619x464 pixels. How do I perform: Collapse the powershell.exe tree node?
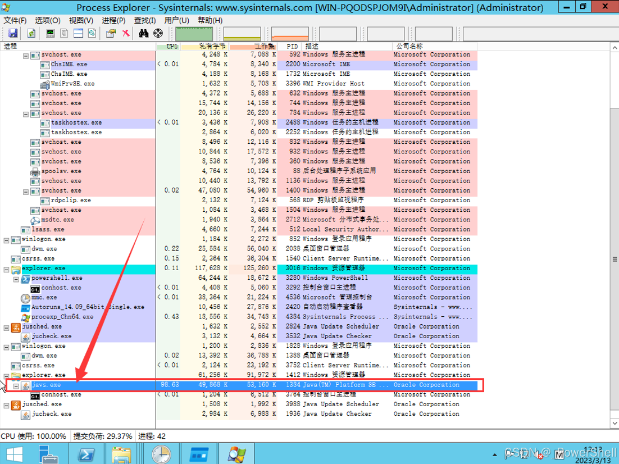(16, 279)
